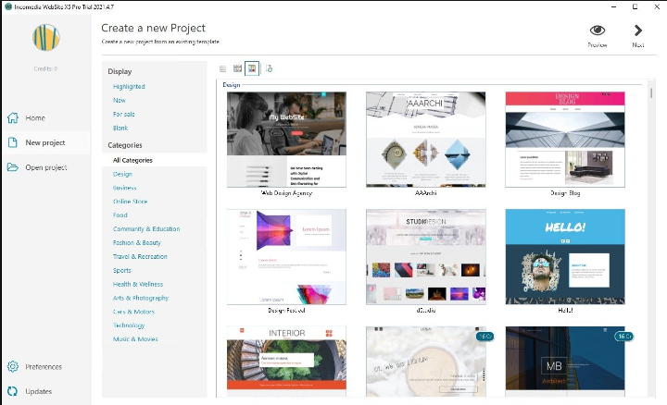Click the refresh templates list icon

click(269, 68)
